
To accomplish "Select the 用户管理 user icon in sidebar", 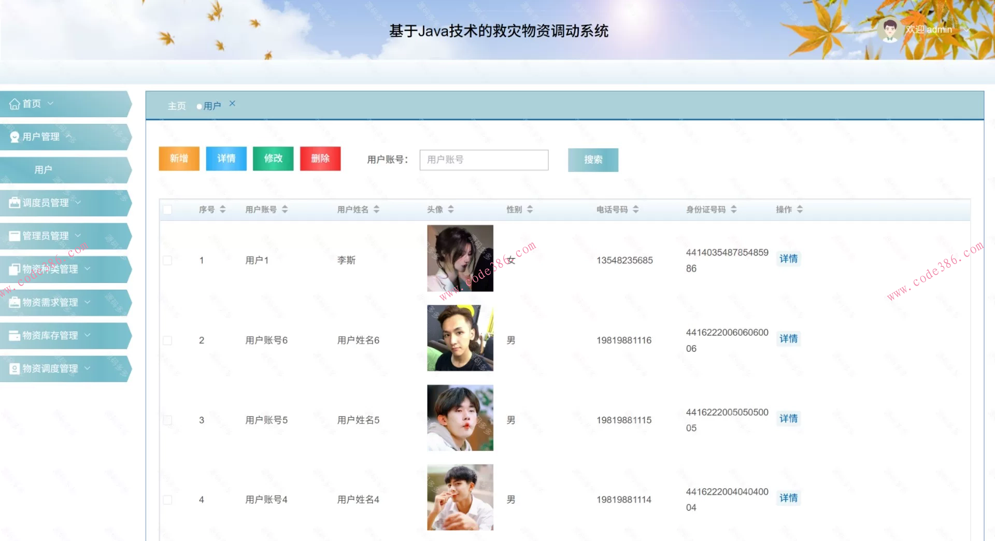I will 14,136.
